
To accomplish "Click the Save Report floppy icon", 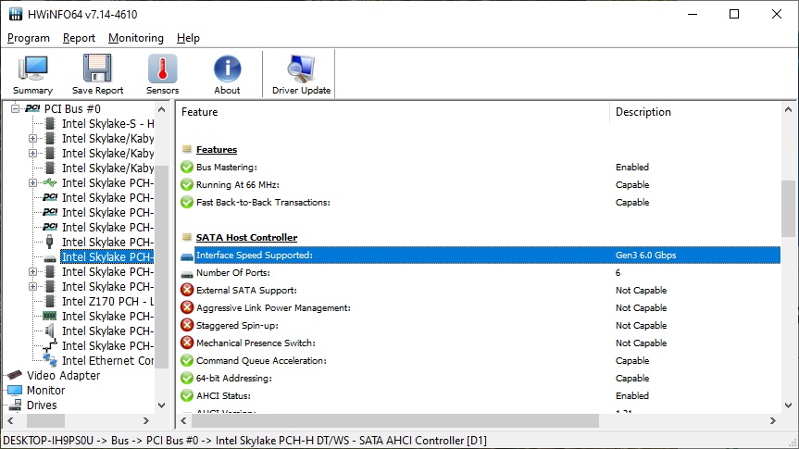I will pyautogui.click(x=97, y=75).
